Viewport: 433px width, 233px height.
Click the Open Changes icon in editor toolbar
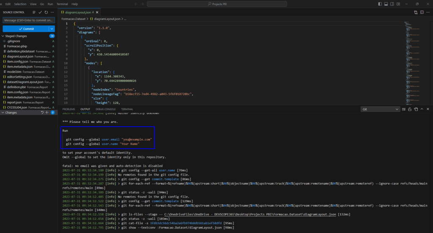(416, 12)
